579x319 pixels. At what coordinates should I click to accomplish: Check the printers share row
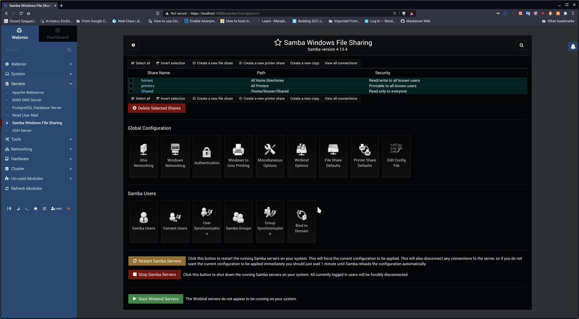click(x=131, y=85)
